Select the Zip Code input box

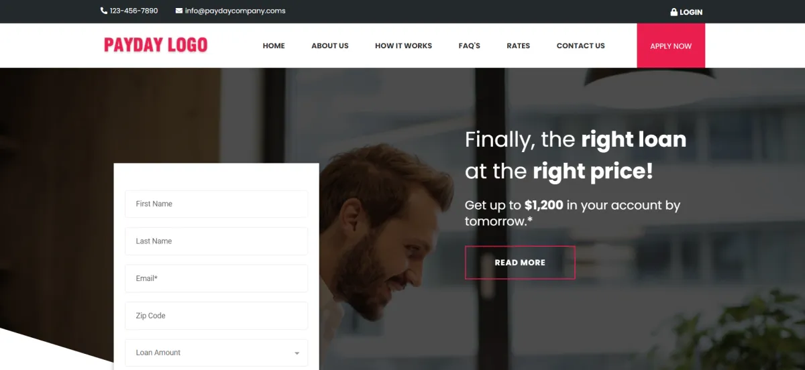tap(216, 316)
